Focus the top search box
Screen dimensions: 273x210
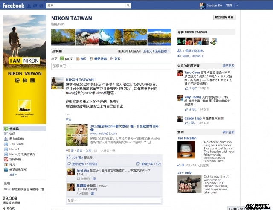(x=86, y=6)
